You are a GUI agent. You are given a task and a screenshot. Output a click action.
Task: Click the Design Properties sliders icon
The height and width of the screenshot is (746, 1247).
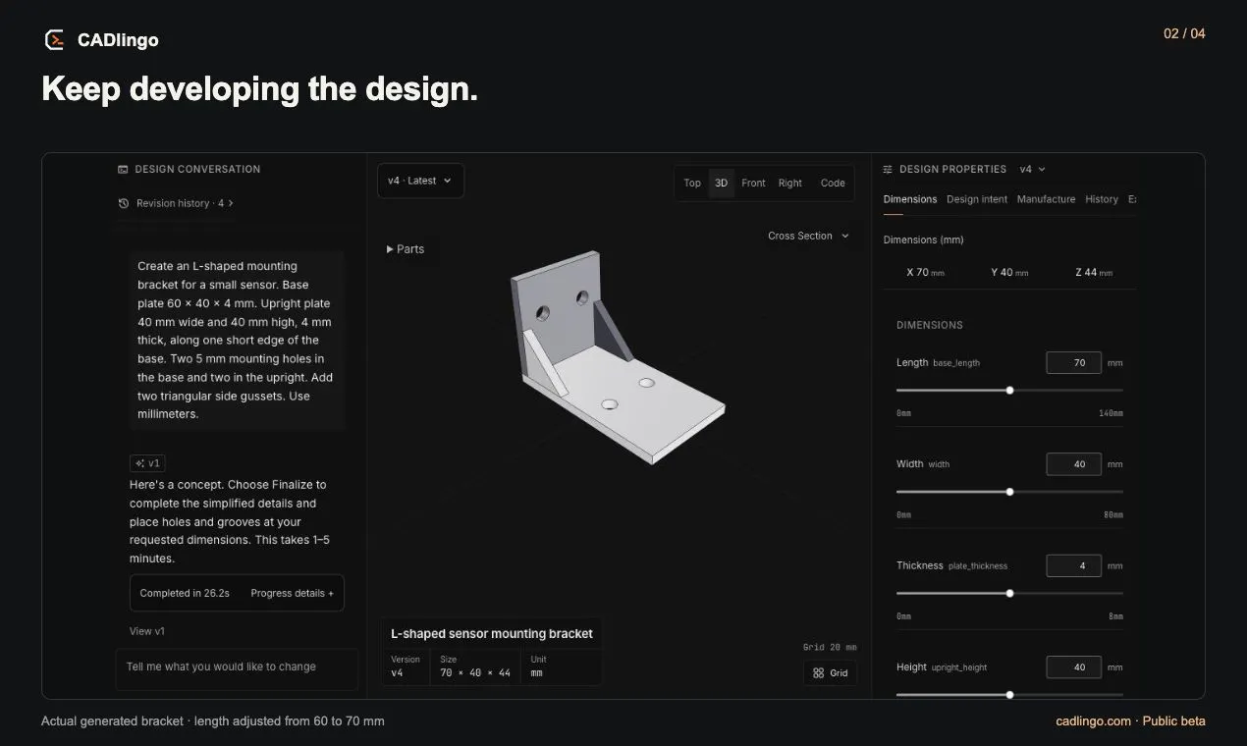click(888, 169)
